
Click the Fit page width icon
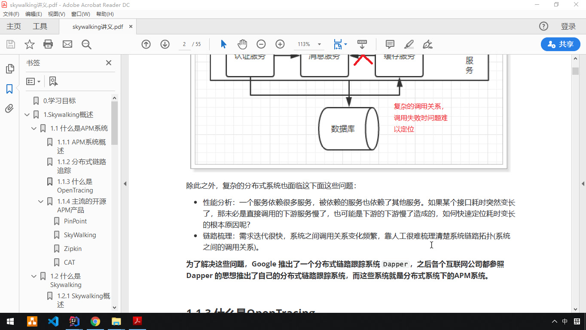pos(338,44)
